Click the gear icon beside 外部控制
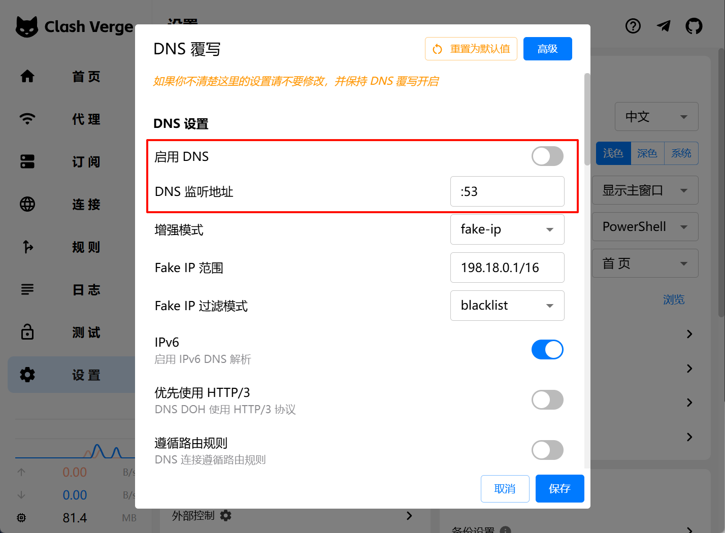 tap(226, 516)
